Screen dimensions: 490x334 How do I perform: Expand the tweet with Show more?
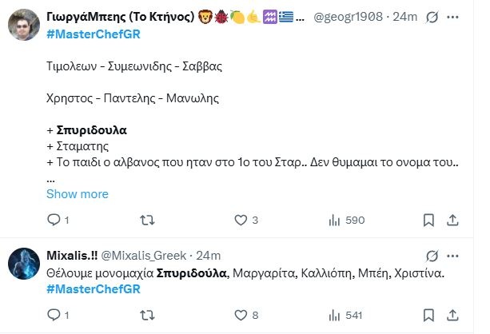coord(77,194)
